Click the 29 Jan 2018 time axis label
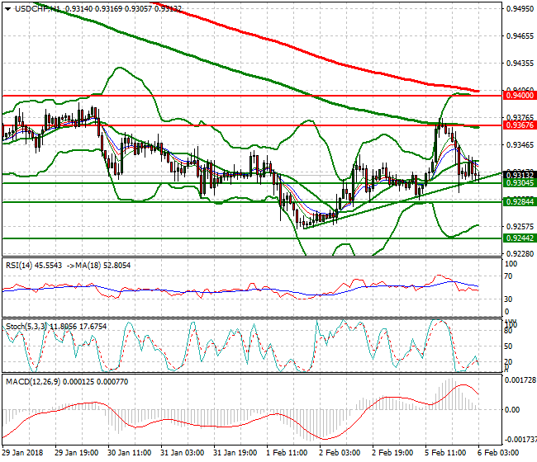The image size is (537, 462). [x=22, y=453]
